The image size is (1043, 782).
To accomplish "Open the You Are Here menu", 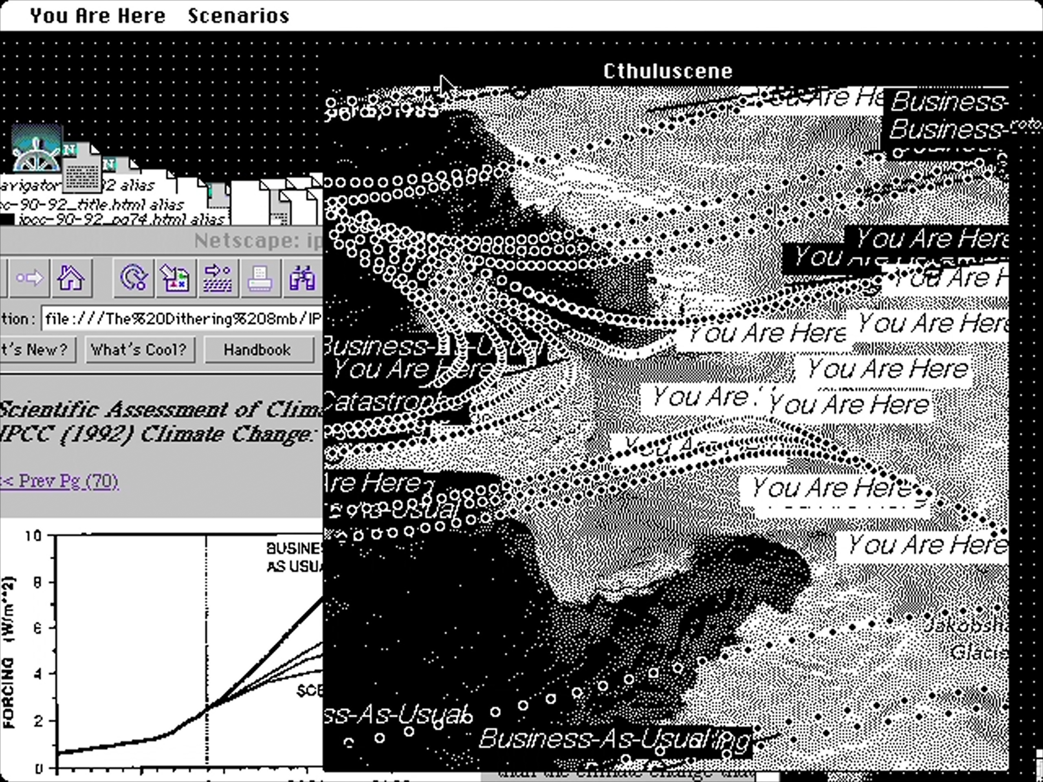I will pyautogui.click(x=98, y=16).
